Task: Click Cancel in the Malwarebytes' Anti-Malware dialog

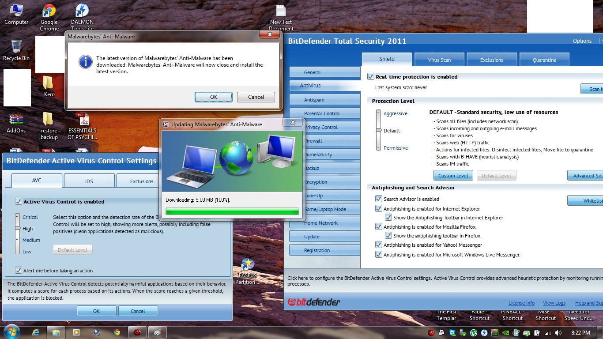Action: (256, 97)
